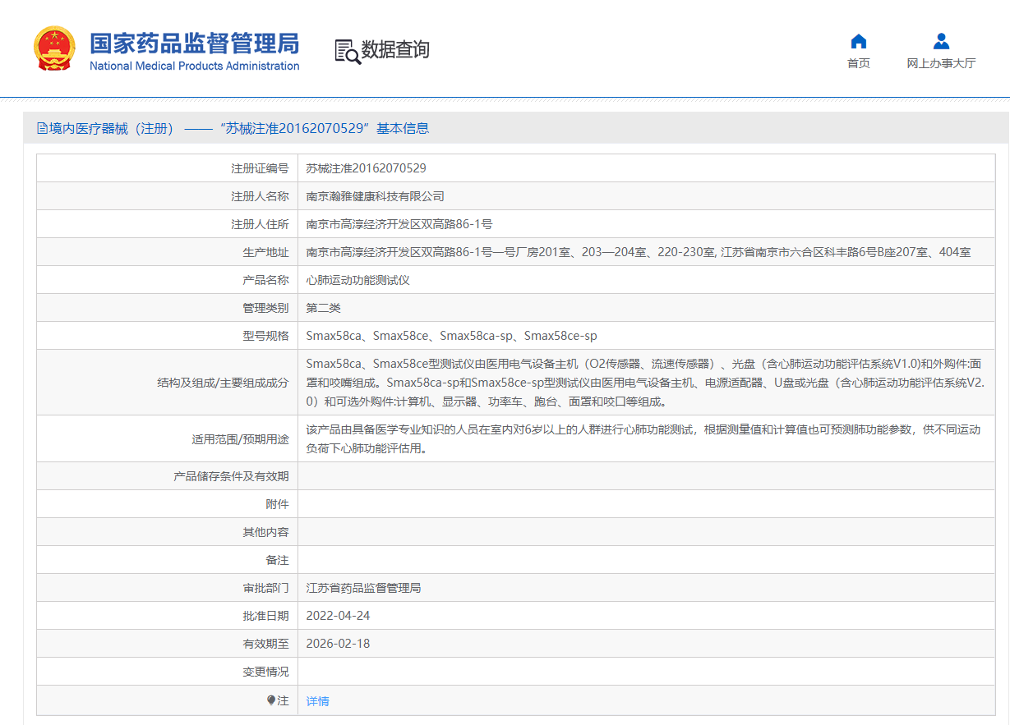Go to 首页 home page link
Screen dimensions: 1010x725
pyautogui.click(x=859, y=63)
